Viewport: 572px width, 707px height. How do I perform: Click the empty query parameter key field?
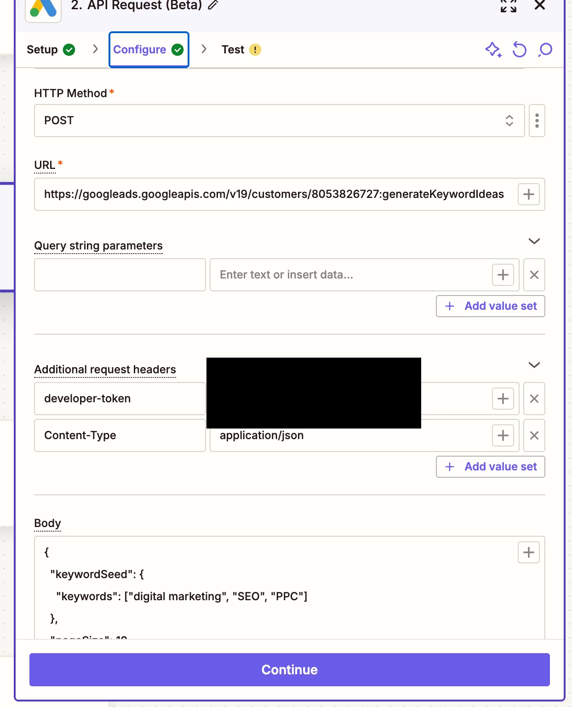pyautogui.click(x=120, y=275)
